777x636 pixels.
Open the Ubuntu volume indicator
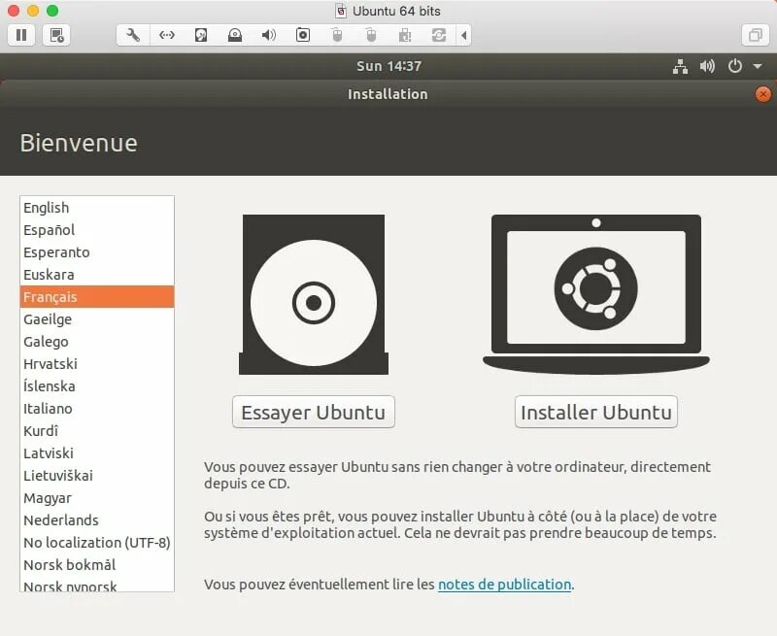coord(707,66)
